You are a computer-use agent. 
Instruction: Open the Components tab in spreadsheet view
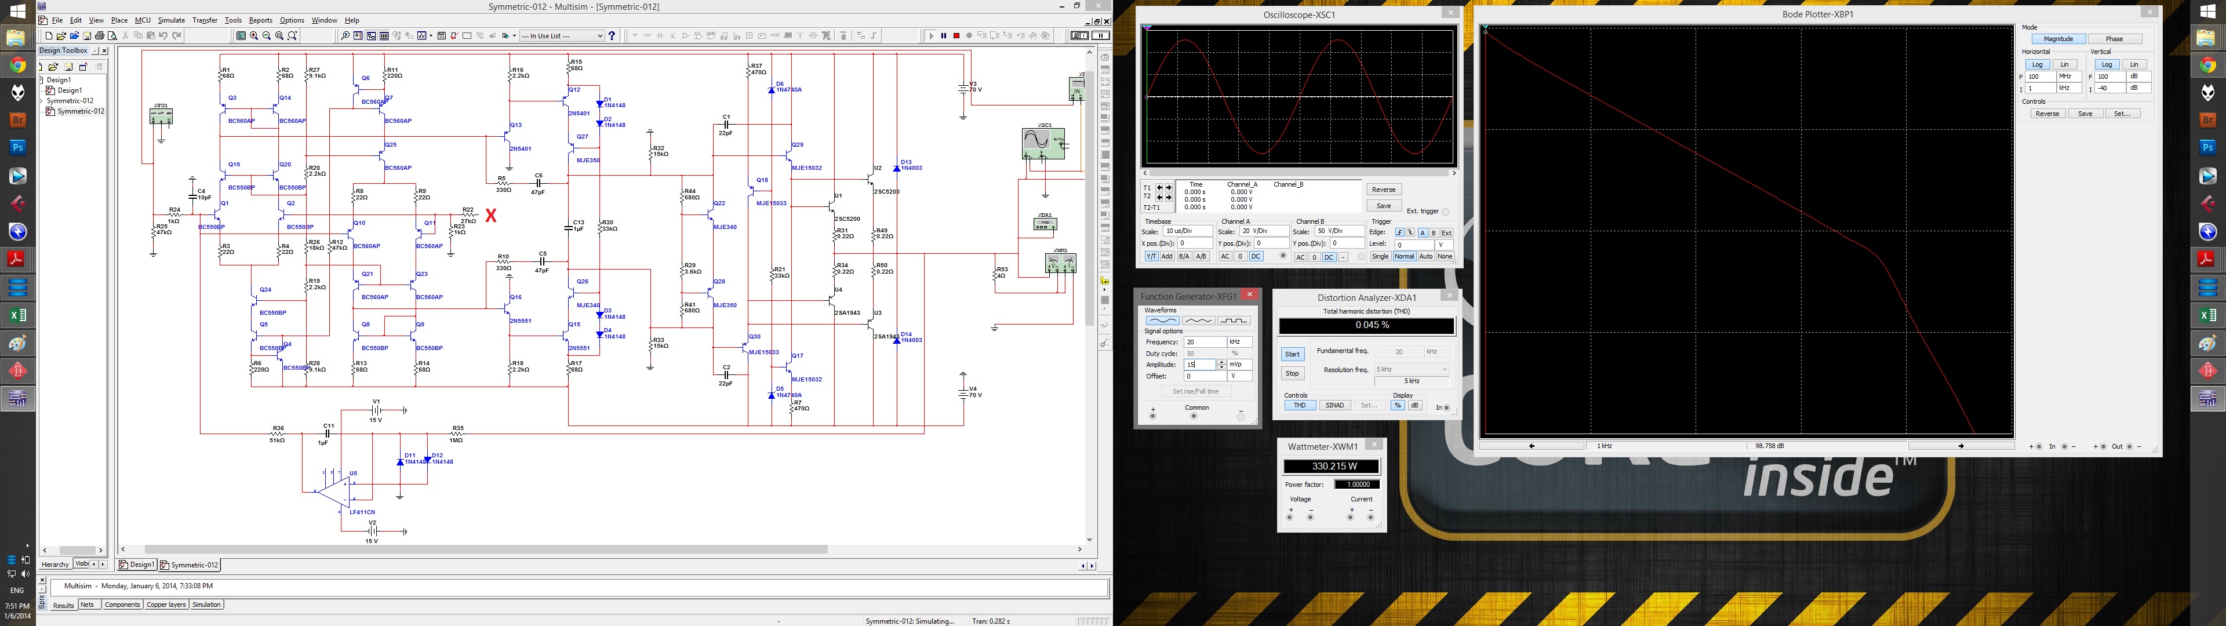click(x=122, y=605)
